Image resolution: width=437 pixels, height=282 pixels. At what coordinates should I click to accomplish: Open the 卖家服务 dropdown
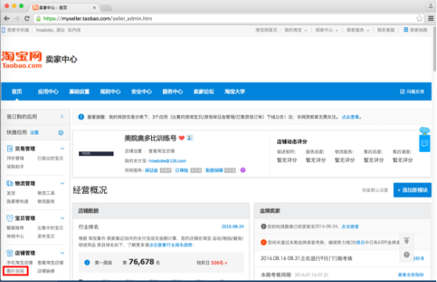358,30
